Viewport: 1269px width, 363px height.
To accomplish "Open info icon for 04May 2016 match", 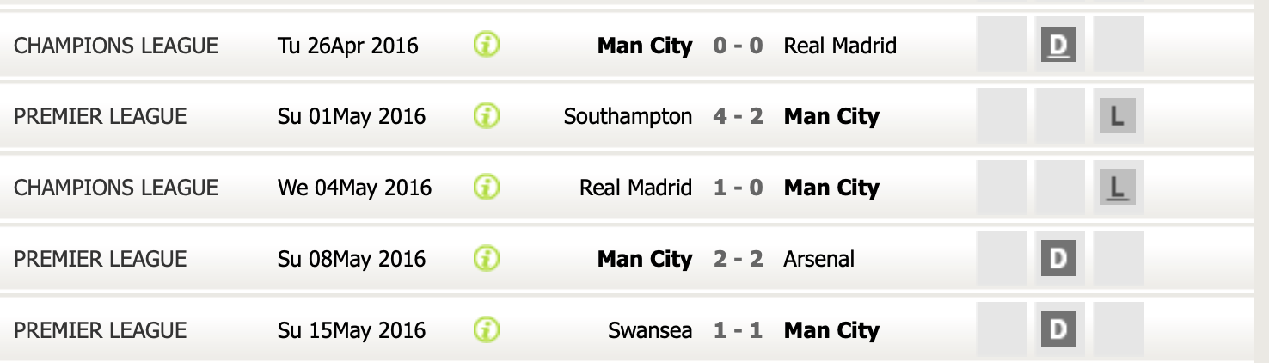I will [x=486, y=187].
